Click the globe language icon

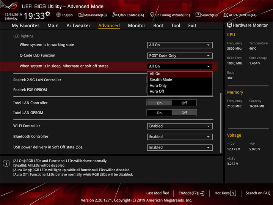(58, 15)
